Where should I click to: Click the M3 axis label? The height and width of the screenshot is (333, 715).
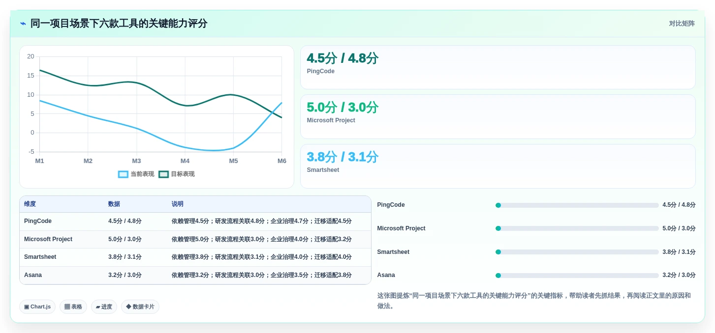136,161
